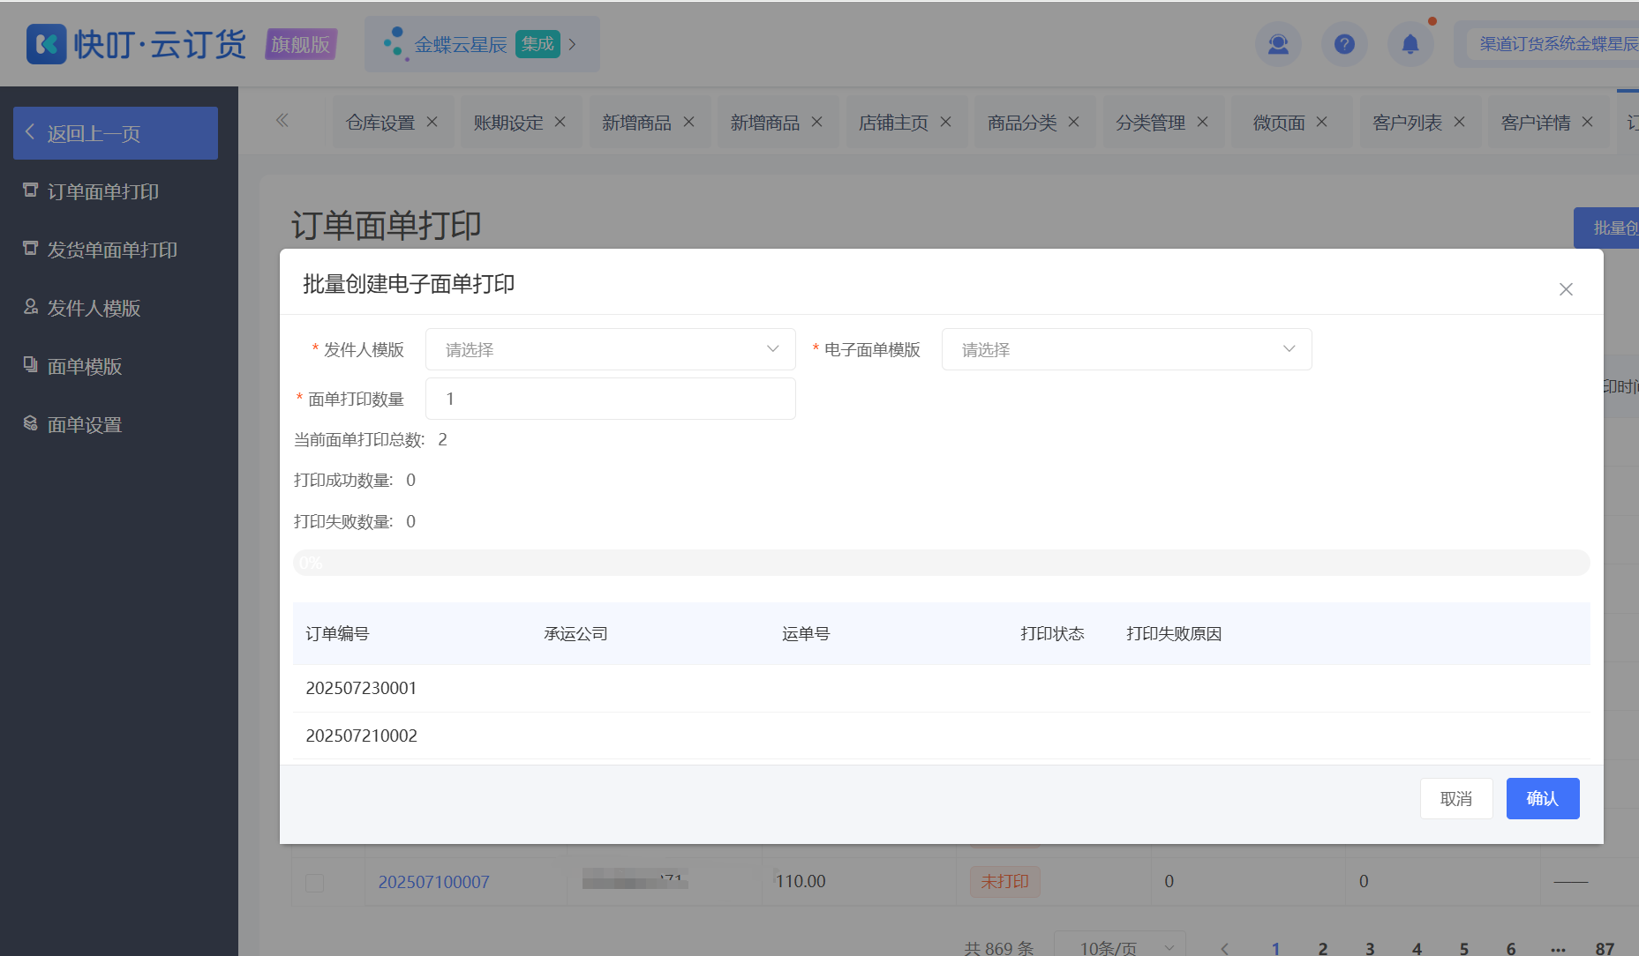
Task: Go to page 2
Action: [1323, 948]
